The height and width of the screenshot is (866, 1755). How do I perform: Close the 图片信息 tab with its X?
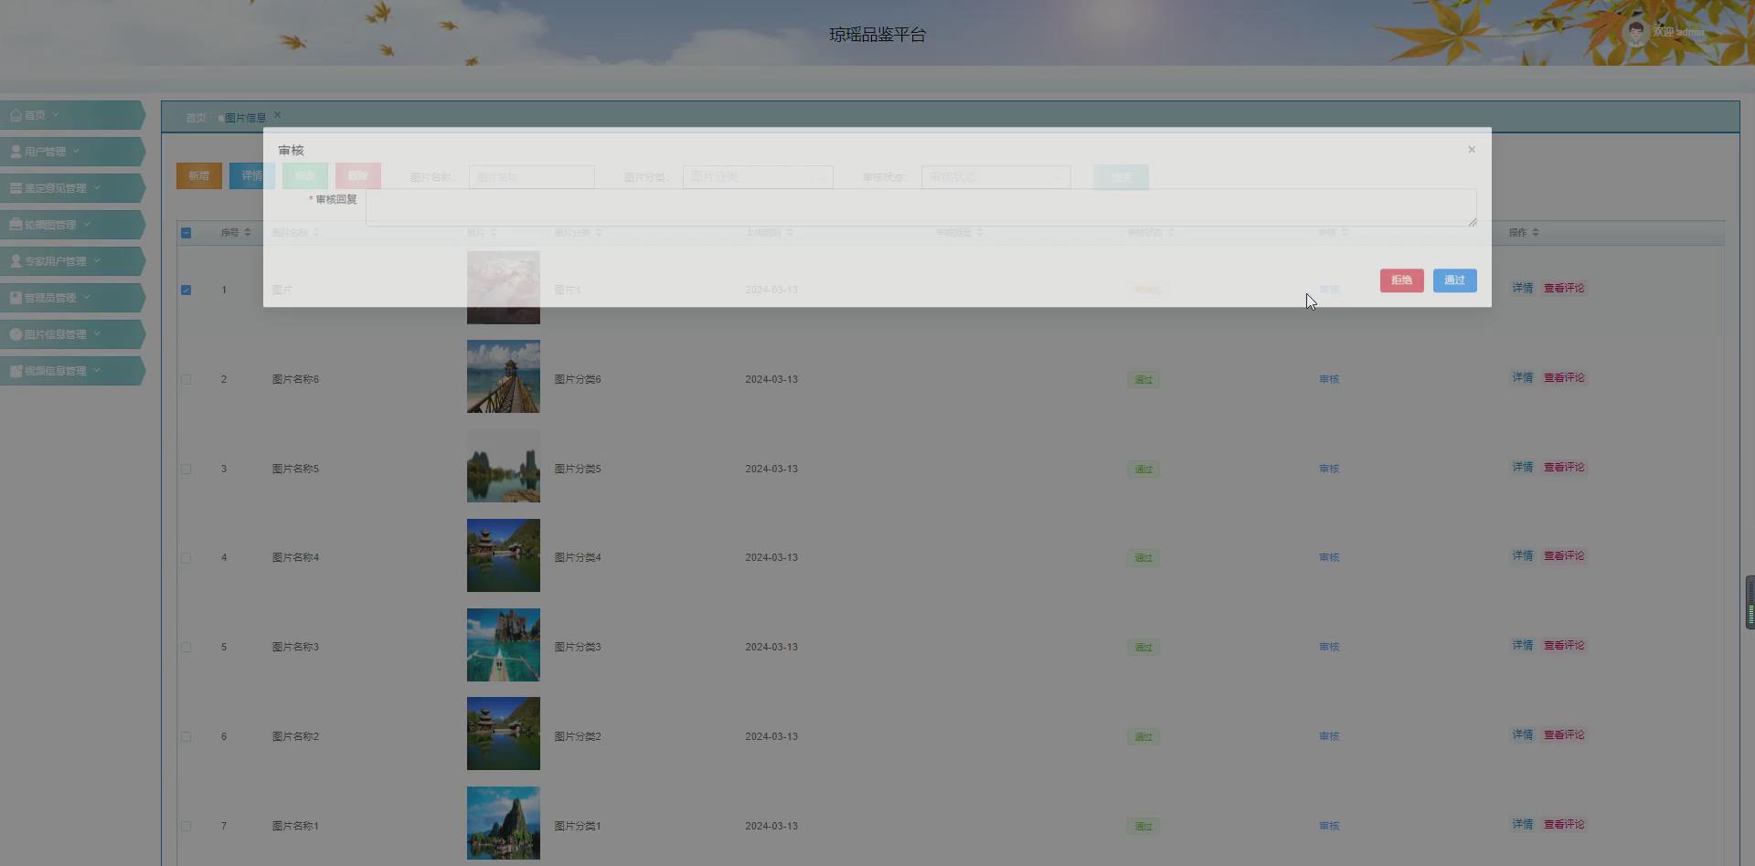(277, 115)
